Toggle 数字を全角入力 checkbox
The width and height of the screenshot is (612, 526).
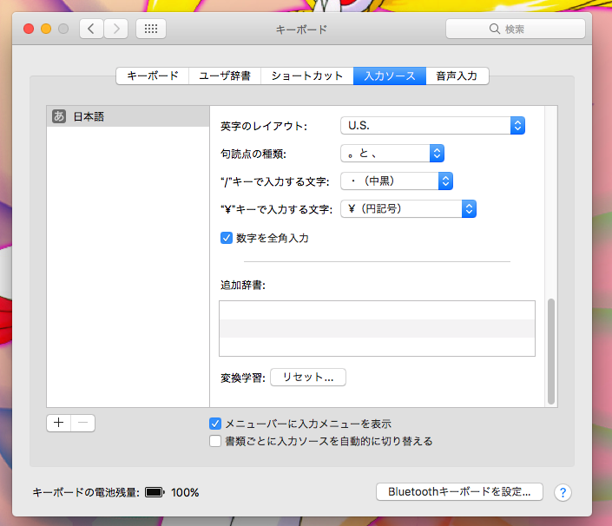point(227,238)
